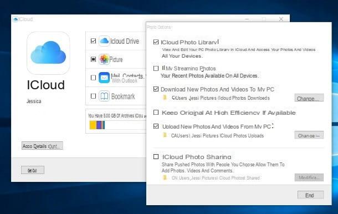338x214 pixels.
Task: Click the Get Out button
Action: [33, 170]
